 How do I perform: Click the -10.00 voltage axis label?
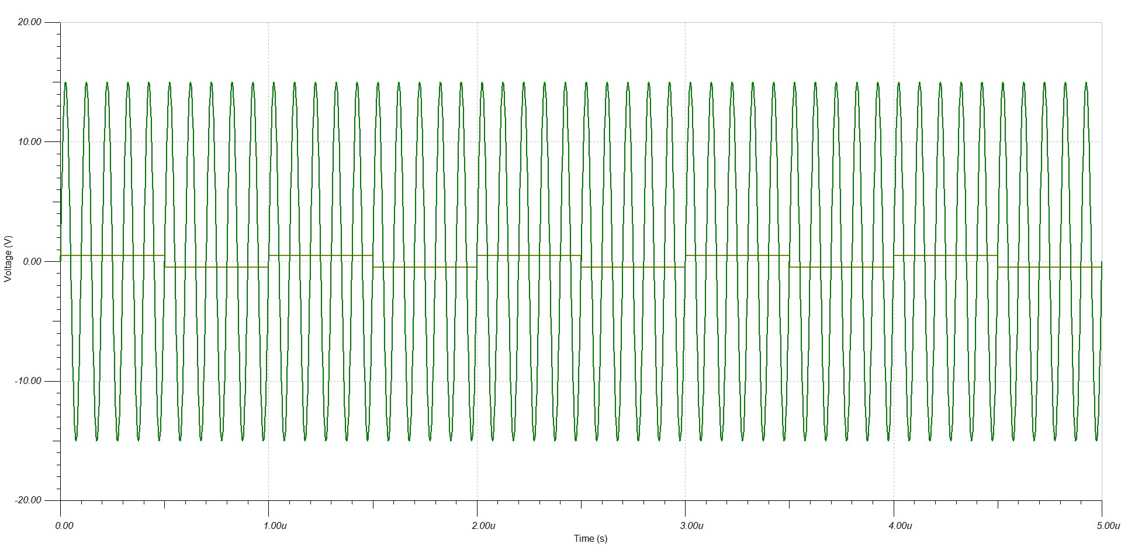[28, 380]
